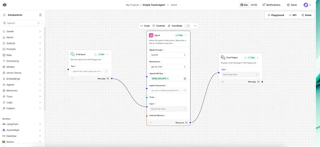Toggle Chat Input Message visibility eye
The image size is (320, 147).
coord(72,78)
